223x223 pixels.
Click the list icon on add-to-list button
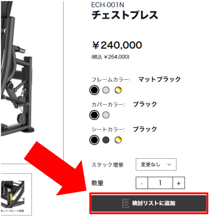pyautogui.click(x=126, y=203)
